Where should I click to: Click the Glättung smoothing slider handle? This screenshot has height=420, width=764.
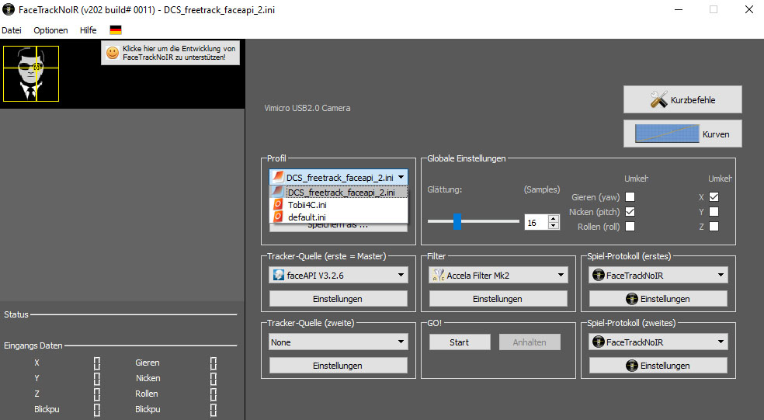(457, 221)
